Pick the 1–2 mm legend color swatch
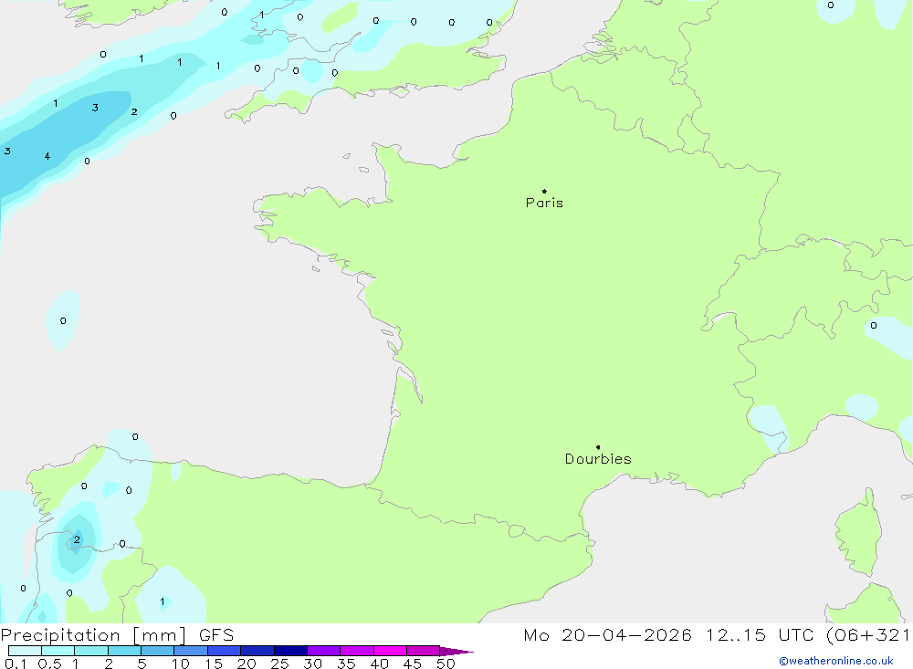Viewport: 913px width, 669px height. 90,651
